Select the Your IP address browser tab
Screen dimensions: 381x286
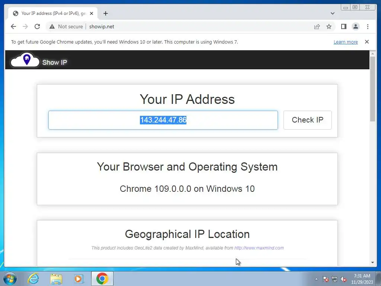coord(53,13)
